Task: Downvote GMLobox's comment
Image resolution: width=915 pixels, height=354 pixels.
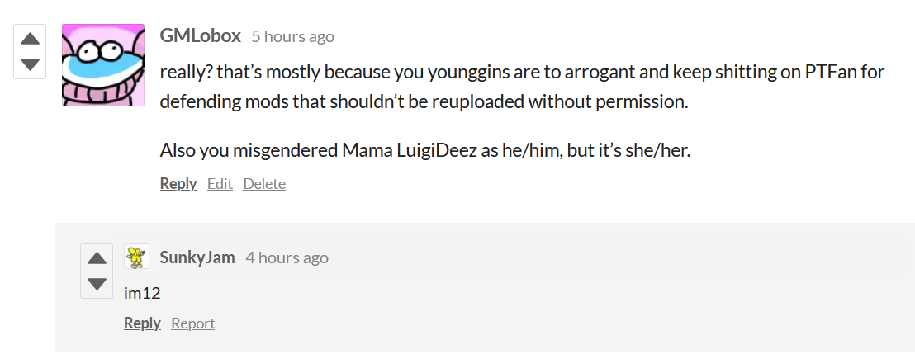Action: pos(30,64)
